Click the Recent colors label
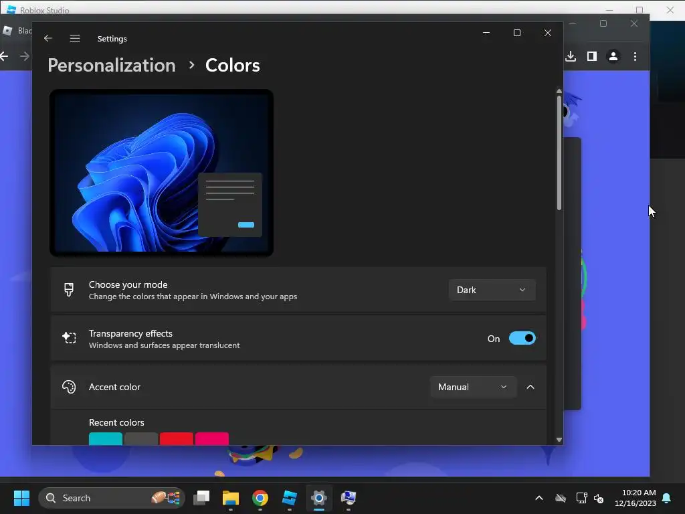685x514 pixels. coord(116,423)
